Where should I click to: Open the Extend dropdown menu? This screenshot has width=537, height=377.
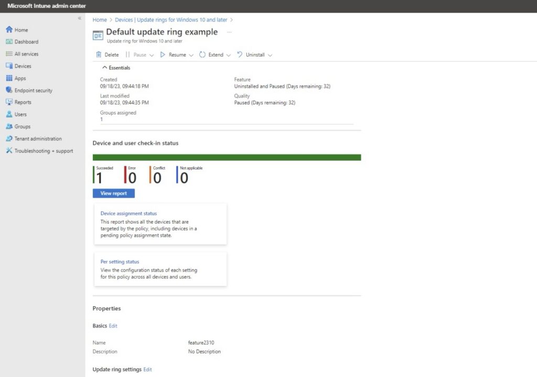click(228, 55)
